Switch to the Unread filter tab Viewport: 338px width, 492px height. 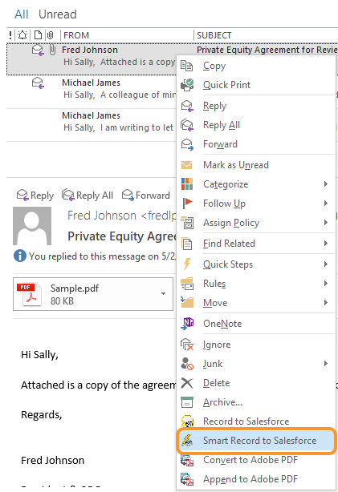coord(58,14)
